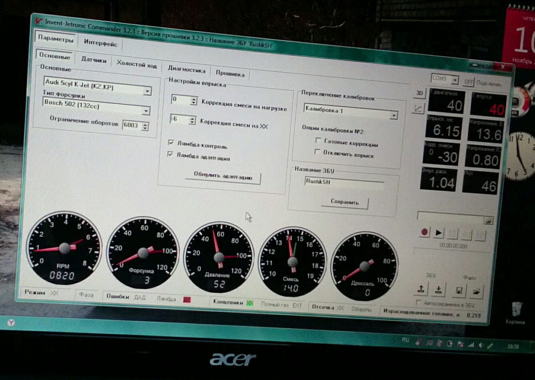Adjust Коррекция смеси на XX stepper arrows

click(x=192, y=120)
